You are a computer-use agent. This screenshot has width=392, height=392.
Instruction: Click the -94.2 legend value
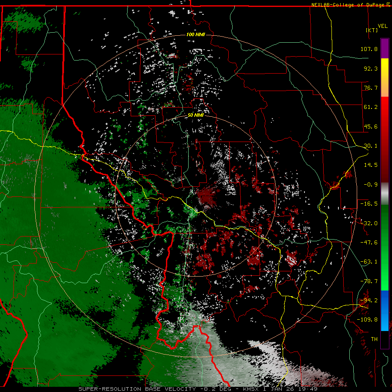pyautogui.click(x=369, y=301)
